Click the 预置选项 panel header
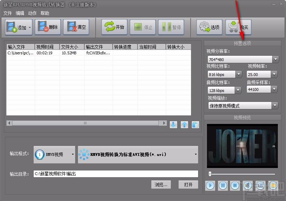Viewport: 286px width, 201px height. (x=242, y=43)
